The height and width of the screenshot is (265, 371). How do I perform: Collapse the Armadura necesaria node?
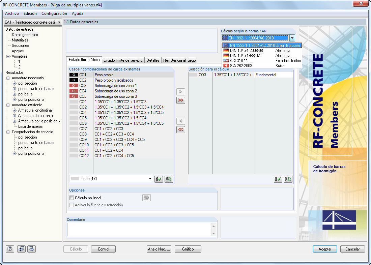tap(8, 78)
